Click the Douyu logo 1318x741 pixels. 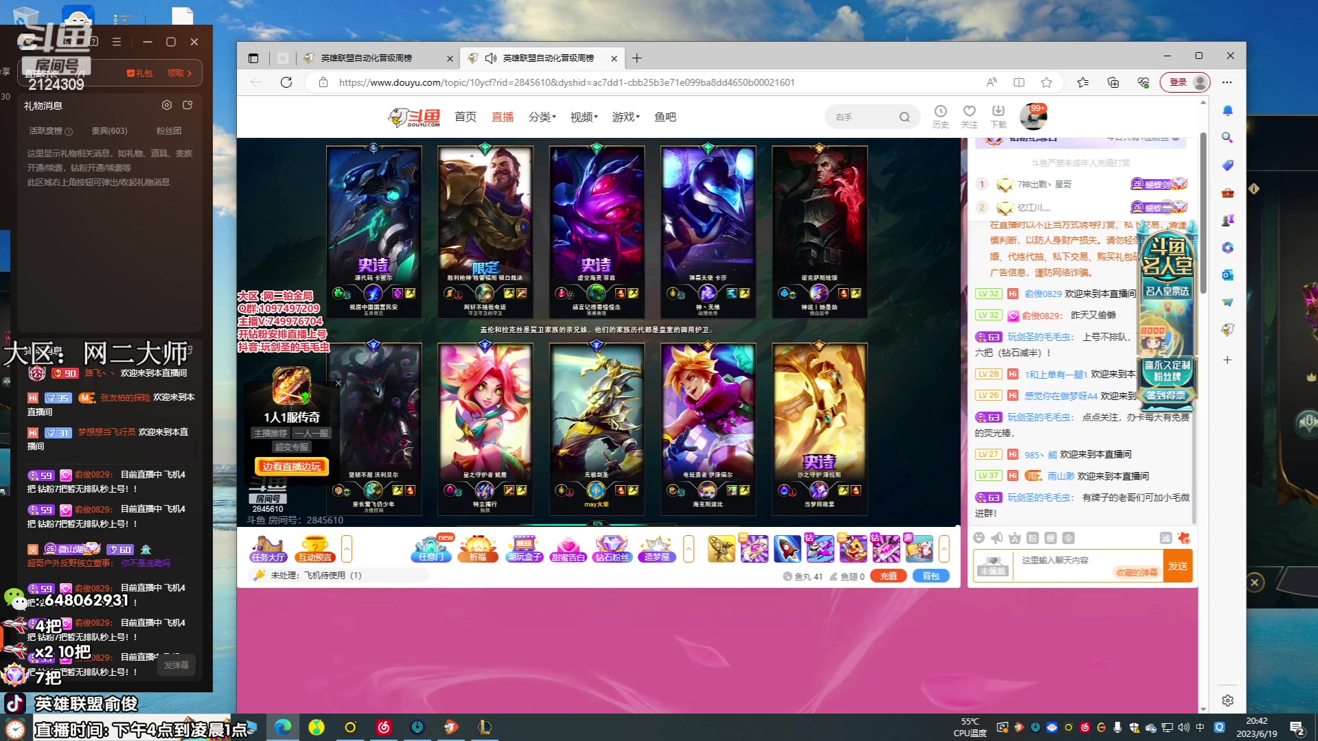[414, 117]
